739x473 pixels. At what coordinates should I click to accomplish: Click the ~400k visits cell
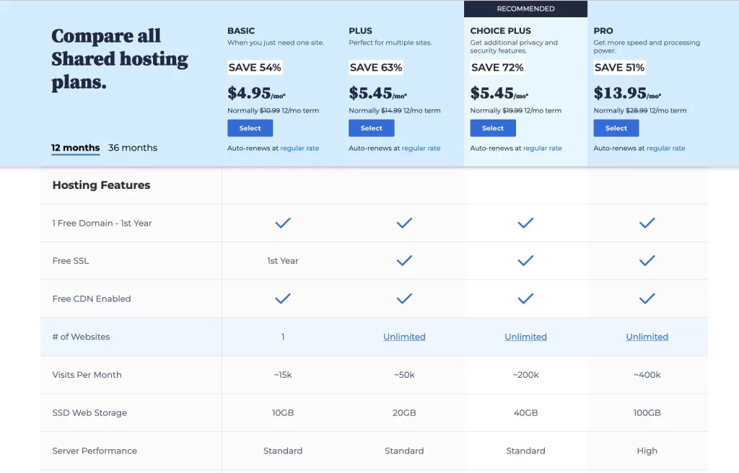pyautogui.click(x=647, y=375)
